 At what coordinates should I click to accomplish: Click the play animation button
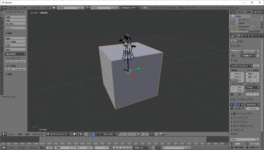[124, 148]
